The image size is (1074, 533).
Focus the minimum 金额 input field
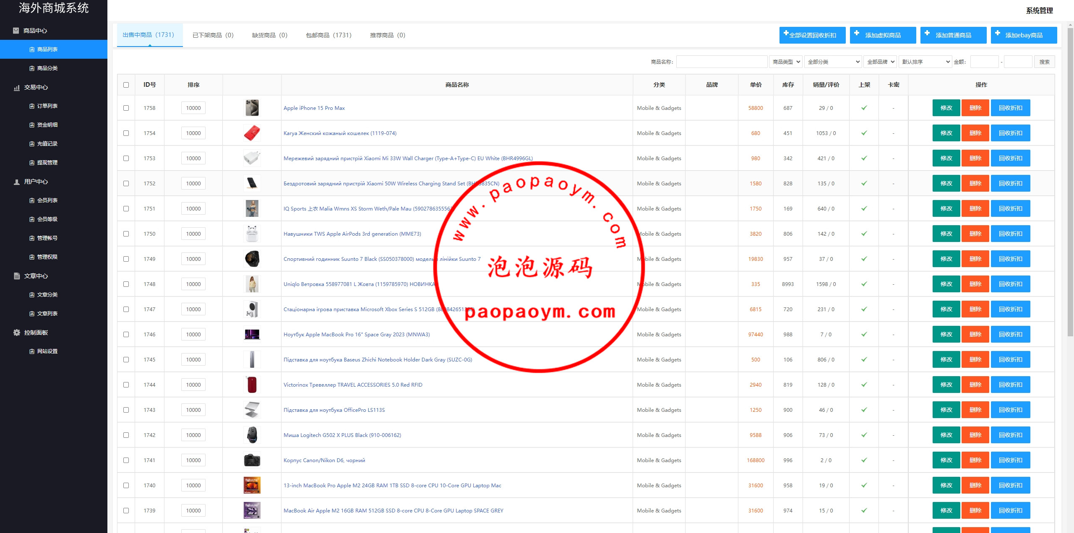point(985,62)
